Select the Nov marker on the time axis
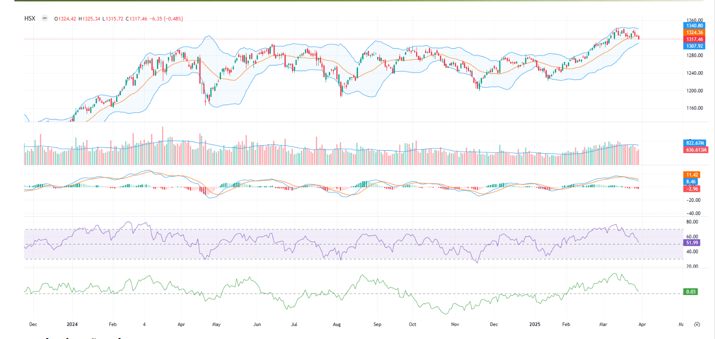The image size is (715, 339). tap(454, 324)
